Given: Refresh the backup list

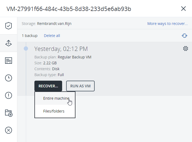Looking at the screenshot, I should pos(185,36).
